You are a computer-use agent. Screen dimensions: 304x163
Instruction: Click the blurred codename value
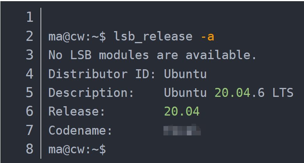coord(182,130)
